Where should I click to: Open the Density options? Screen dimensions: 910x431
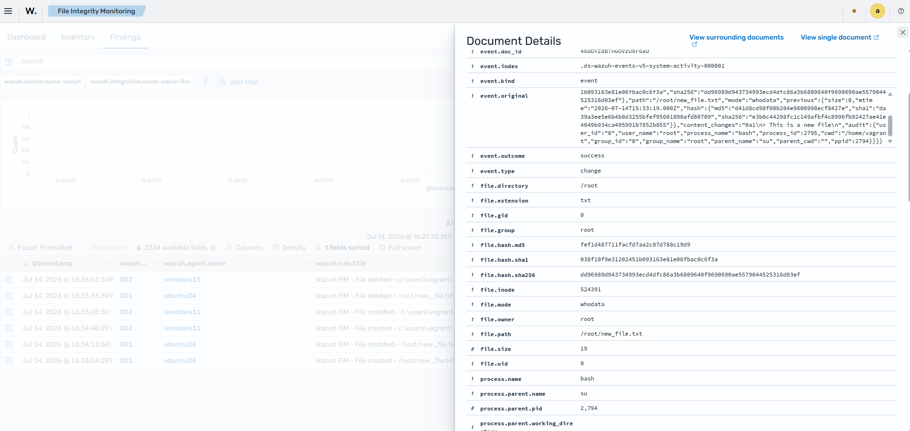(x=289, y=248)
